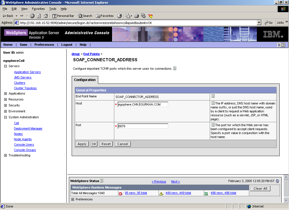Open the Deployment Manager link
The height and width of the screenshot is (210, 289).
[x=28, y=128]
